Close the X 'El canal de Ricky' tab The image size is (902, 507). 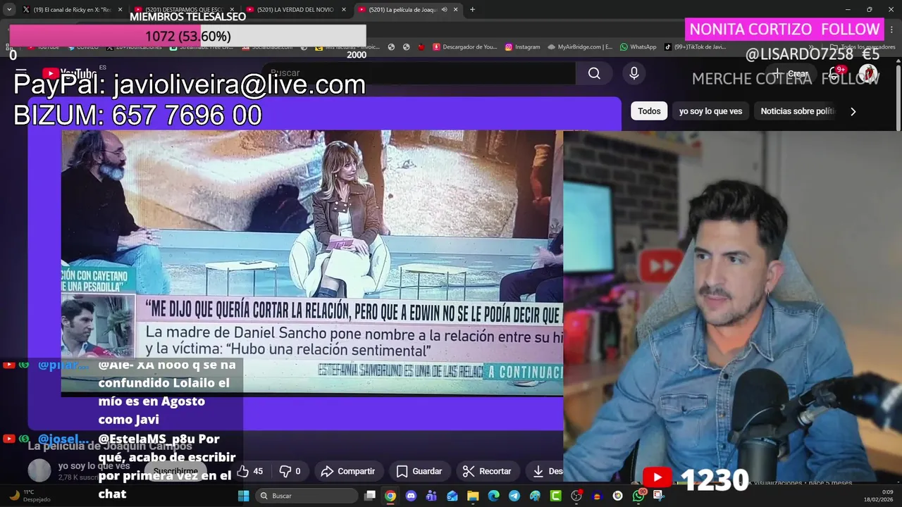pos(121,10)
